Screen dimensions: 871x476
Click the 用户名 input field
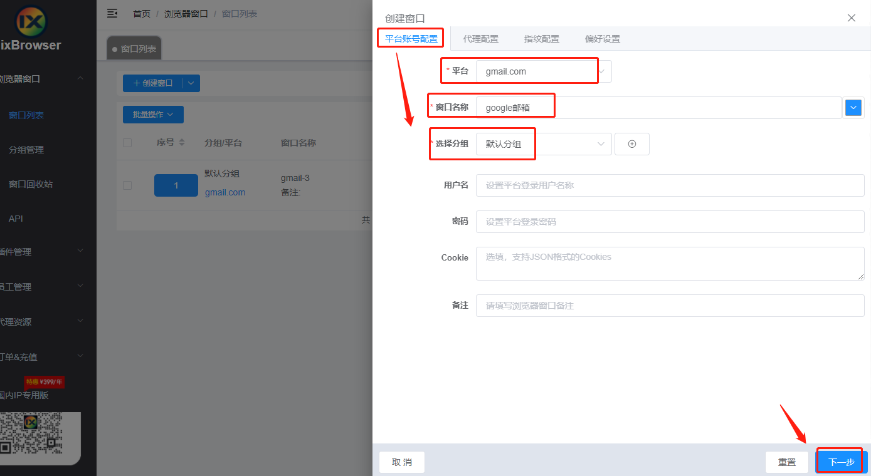[x=670, y=185]
